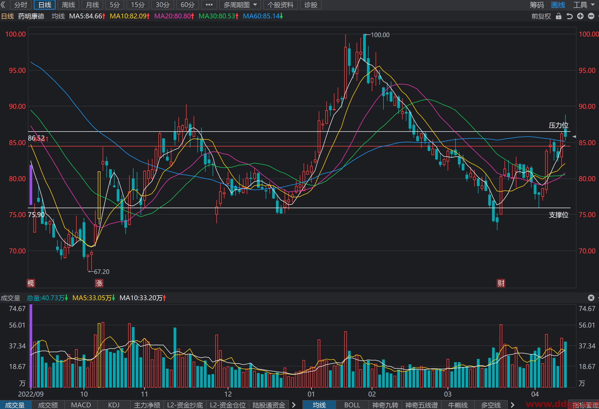Expand the 工具 tools dropdown
The image size is (599, 409).
(584, 5)
